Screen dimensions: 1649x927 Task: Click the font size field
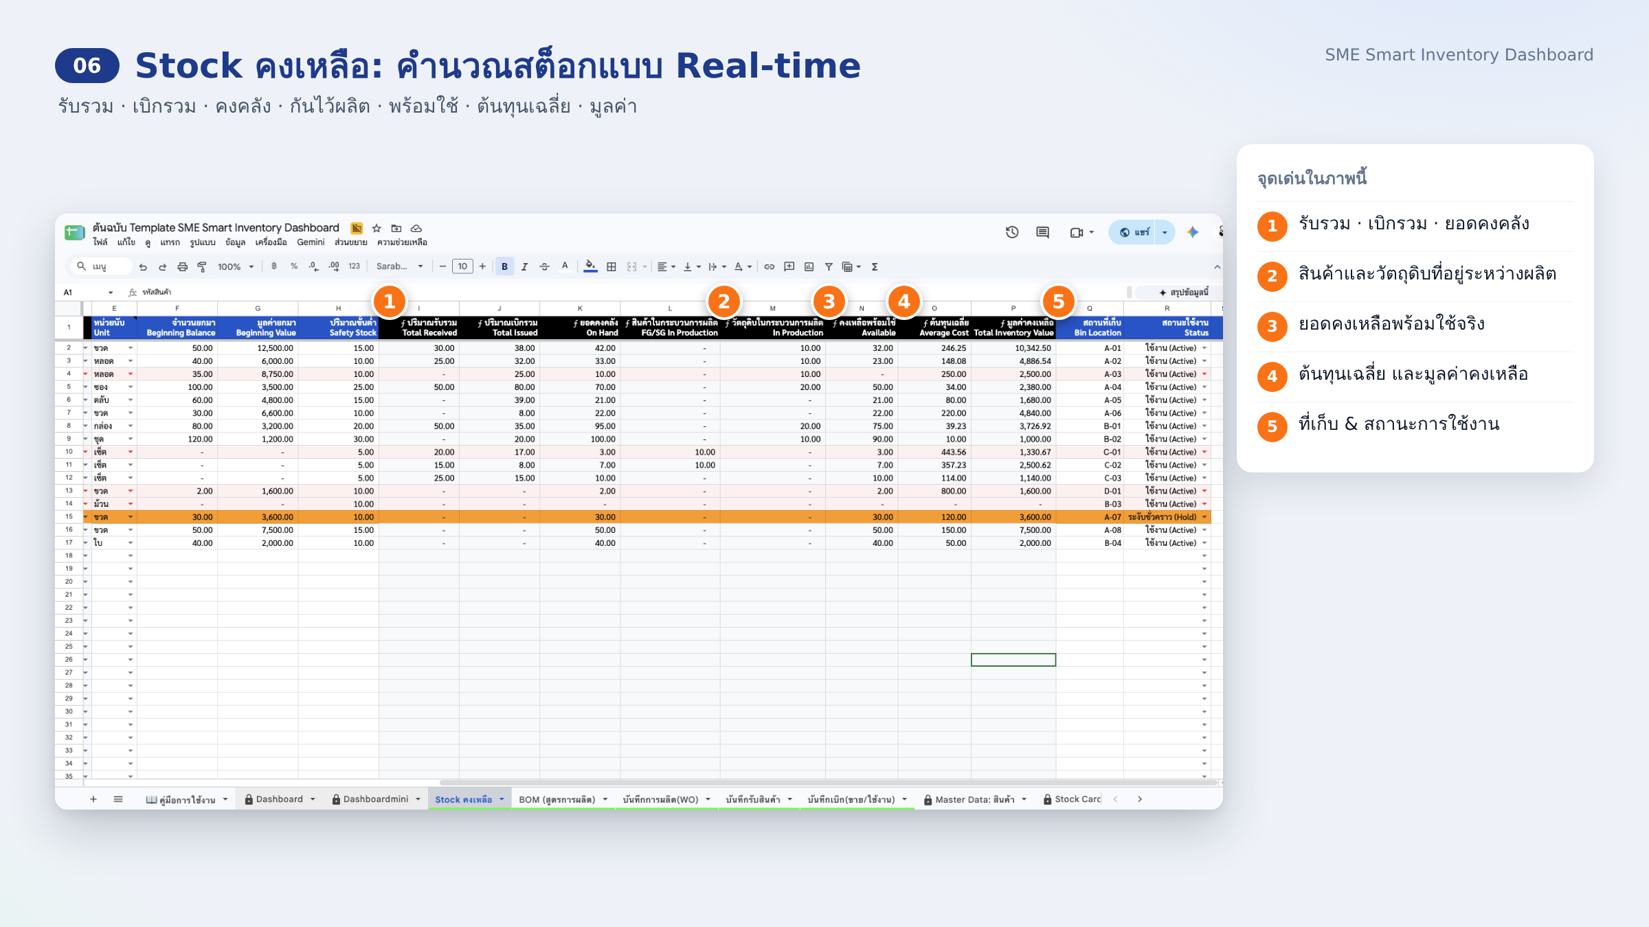pyautogui.click(x=462, y=266)
